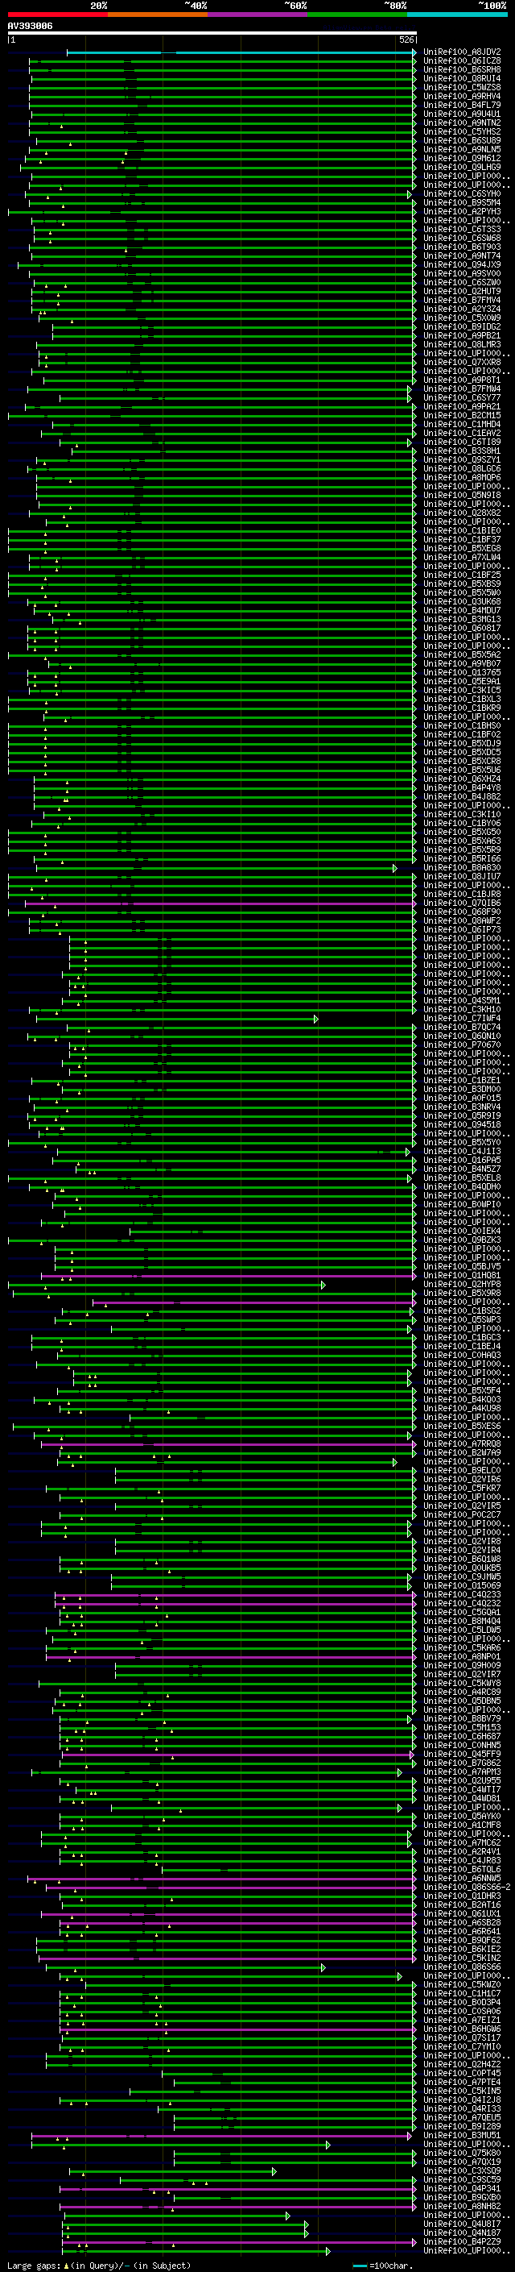The image size is (515, 2272).
Task: Open hit UniRef100_C5WZS8
Action: [462, 88]
